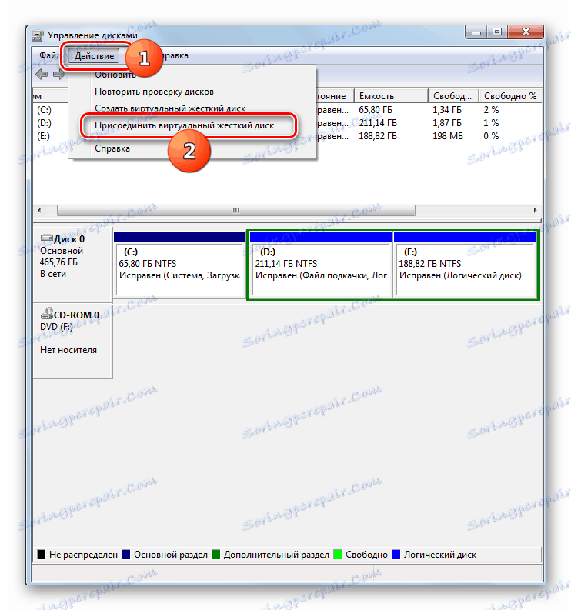Viewport: 571px width, 610px height.
Task: Click the scroll right arrow of the volume list
Action: pyautogui.click(x=535, y=210)
